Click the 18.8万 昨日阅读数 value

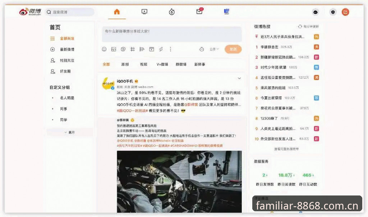[286, 175]
